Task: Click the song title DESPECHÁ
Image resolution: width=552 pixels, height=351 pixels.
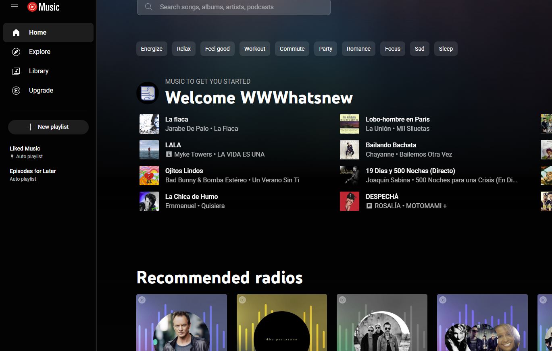Action: pos(382,196)
